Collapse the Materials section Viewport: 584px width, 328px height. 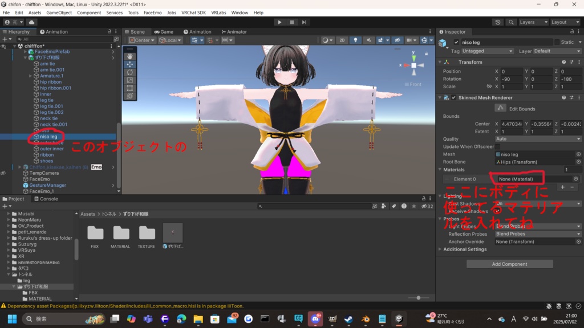tap(440, 170)
